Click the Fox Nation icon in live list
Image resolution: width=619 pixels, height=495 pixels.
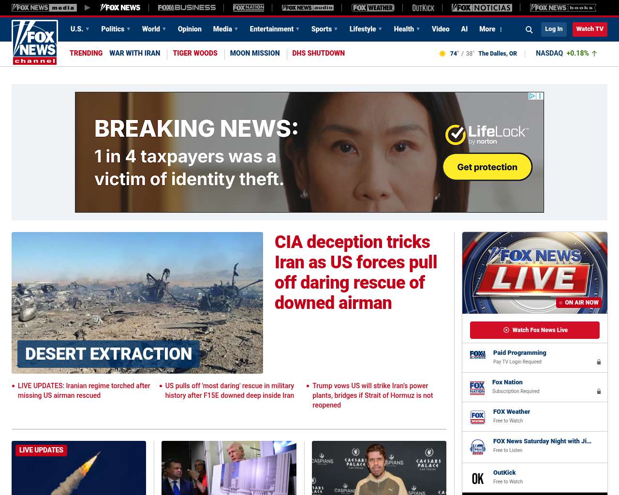pyautogui.click(x=477, y=388)
